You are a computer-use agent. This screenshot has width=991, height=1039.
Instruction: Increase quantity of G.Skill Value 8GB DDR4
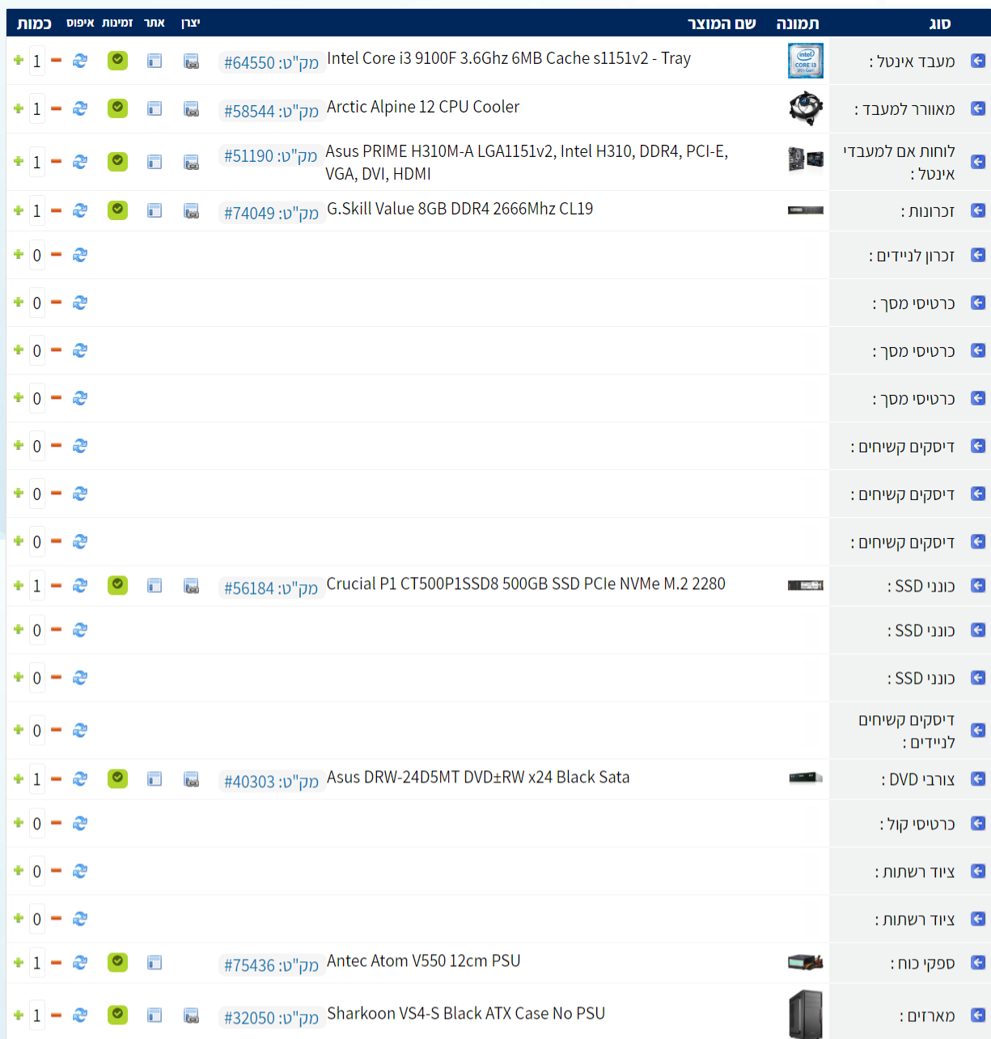19,210
